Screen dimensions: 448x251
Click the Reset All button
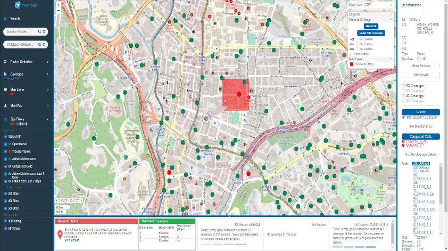coord(371,26)
